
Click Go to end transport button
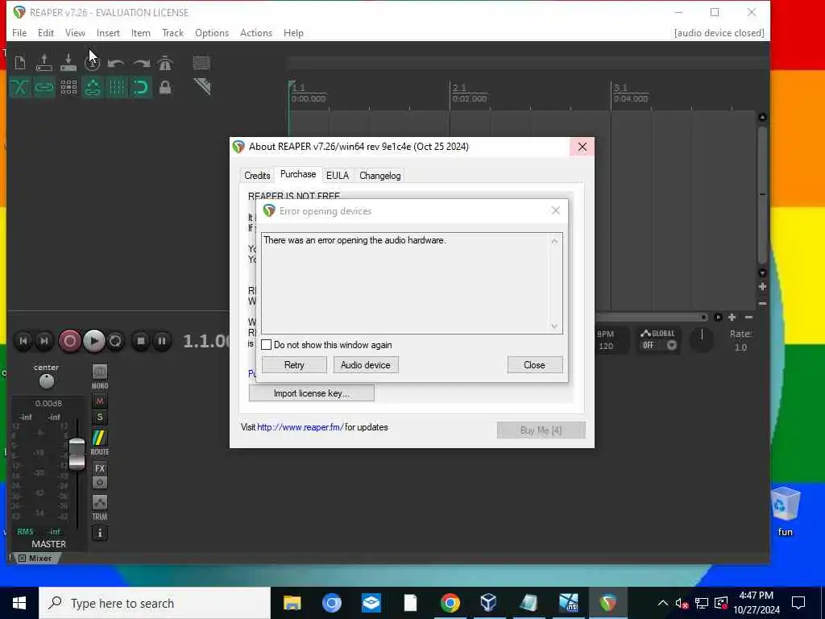(44, 341)
